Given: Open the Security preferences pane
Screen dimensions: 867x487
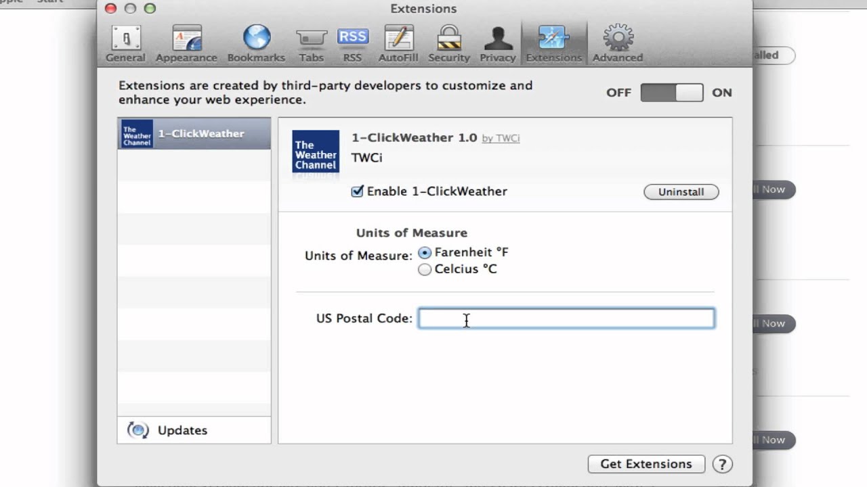Looking at the screenshot, I should click(448, 44).
